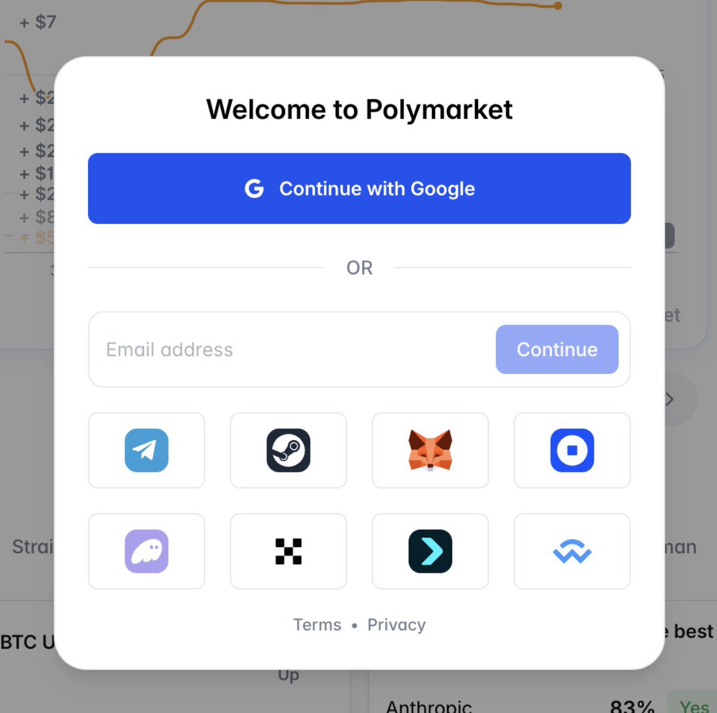Select the Coinbase Wallet icon
717x713 pixels.
click(572, 450)
